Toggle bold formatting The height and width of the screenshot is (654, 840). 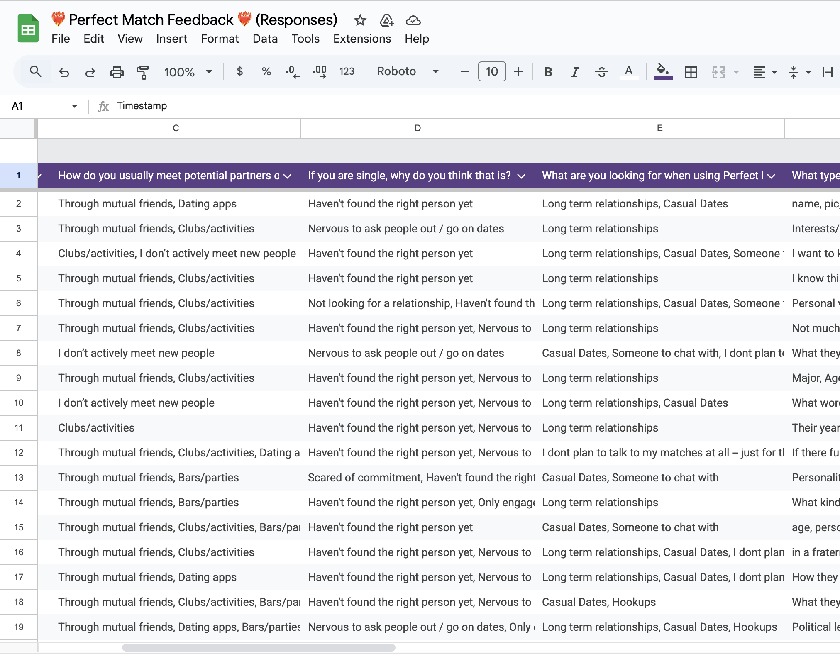point(548,72)
